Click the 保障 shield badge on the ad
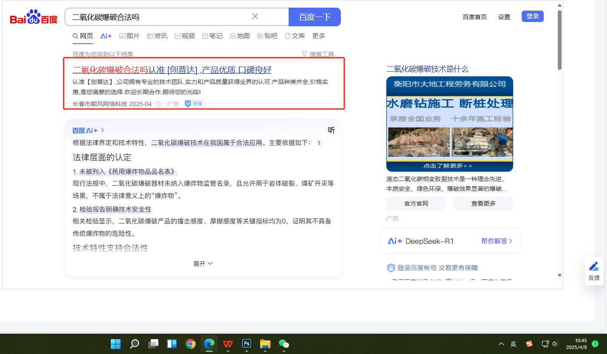Image resolution: width=607 pixels, height=354 pixels. (194, 104)
